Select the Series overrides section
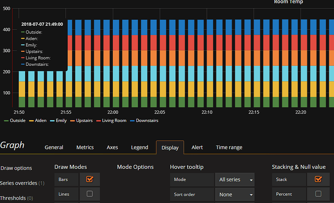This screenshot has width=334, height=203. 22,183
